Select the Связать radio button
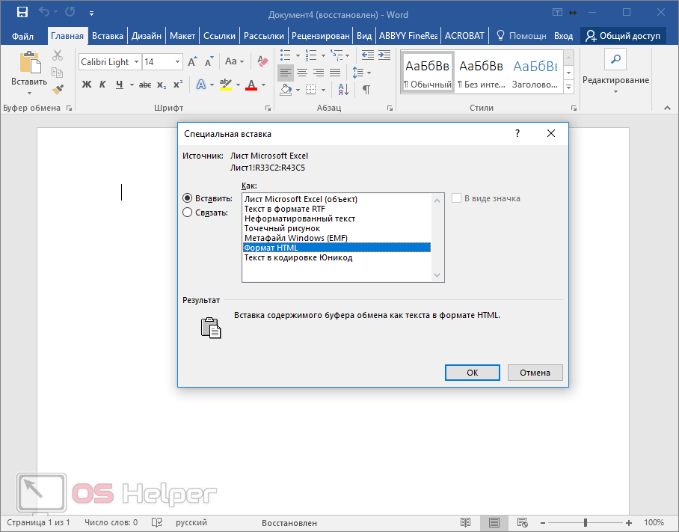 (x=188, y=212)
